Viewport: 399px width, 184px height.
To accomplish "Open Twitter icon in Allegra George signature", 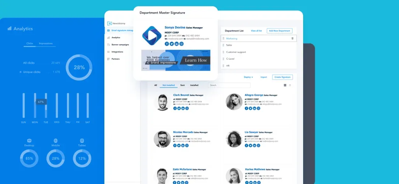I will (x=250, y=108).
